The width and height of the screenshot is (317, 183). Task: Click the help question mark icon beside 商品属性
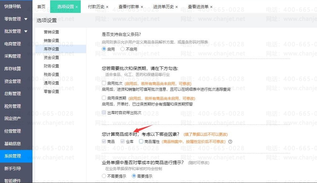pyautogui.click(x=230, y=142)
